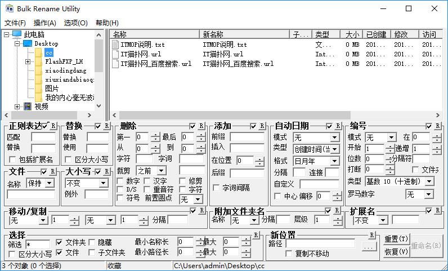Click the IT猫扑网_百度搜索.url file icon

(x=115, y=64)
